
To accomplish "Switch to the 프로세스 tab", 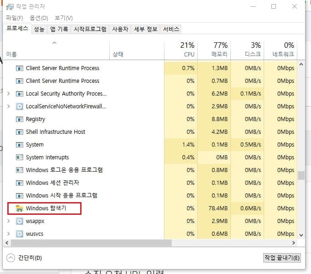I will (x=17, y=28).
